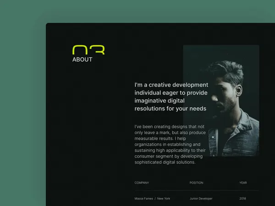Click the paragraph starting "I've been creating designs"
Viewport: 275px width, 206px height.
pyautogui.click(x=170, y=144)
